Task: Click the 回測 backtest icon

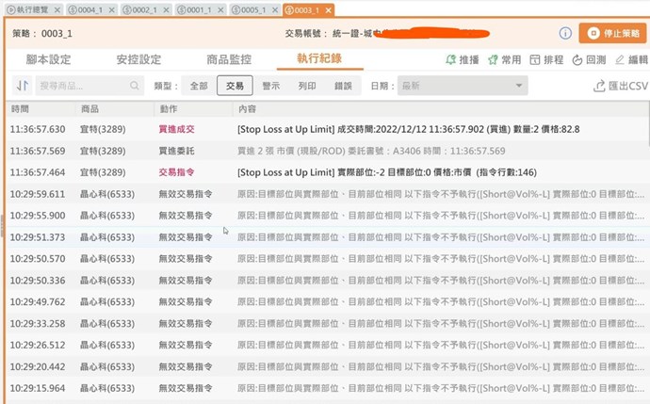Action: [589, 59]
